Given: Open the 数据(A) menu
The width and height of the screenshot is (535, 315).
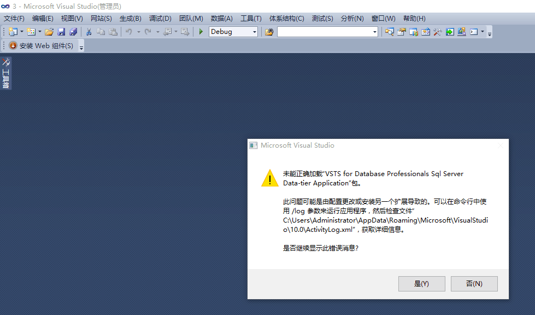Looking at the screenshot, I should (x=222, y=19).
